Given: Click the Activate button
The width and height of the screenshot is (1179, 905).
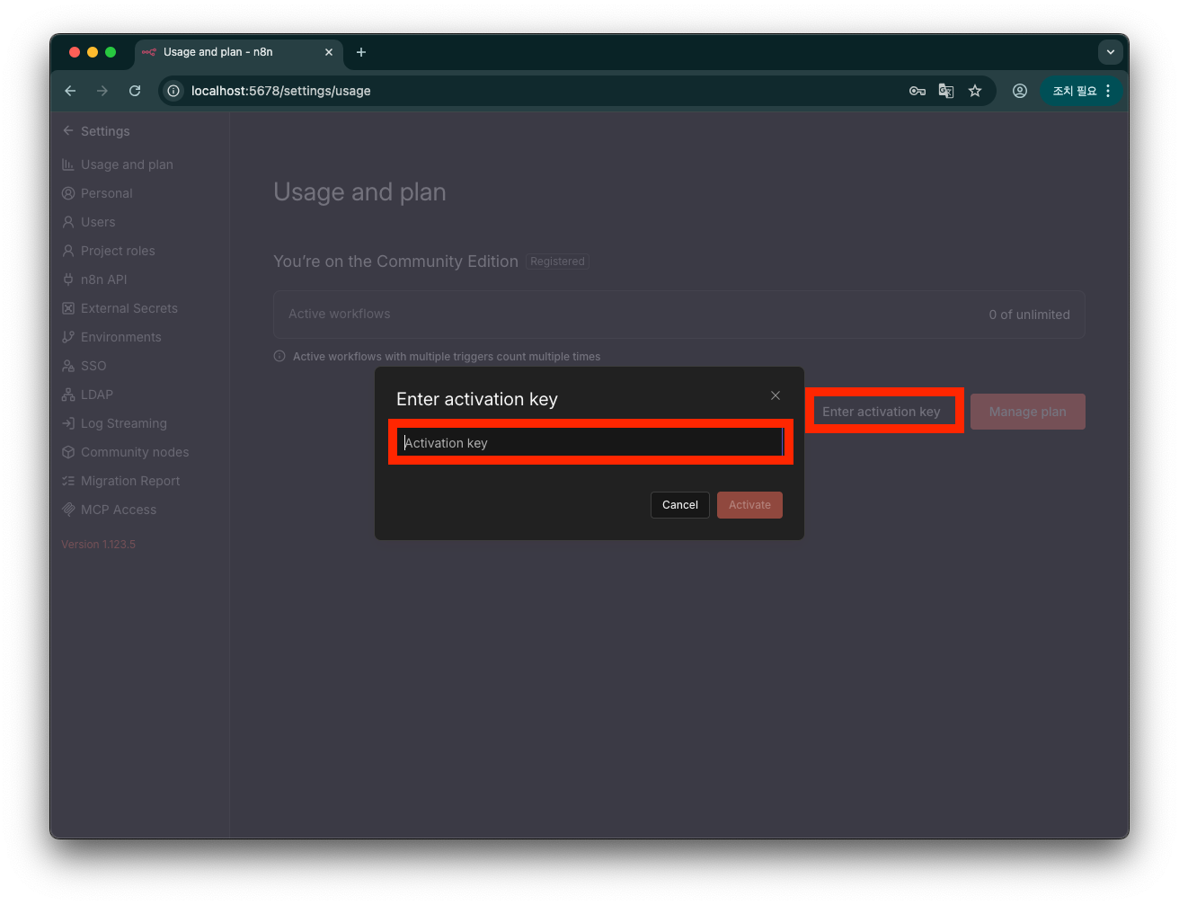Looking at the screenshot, I should 749,505.
